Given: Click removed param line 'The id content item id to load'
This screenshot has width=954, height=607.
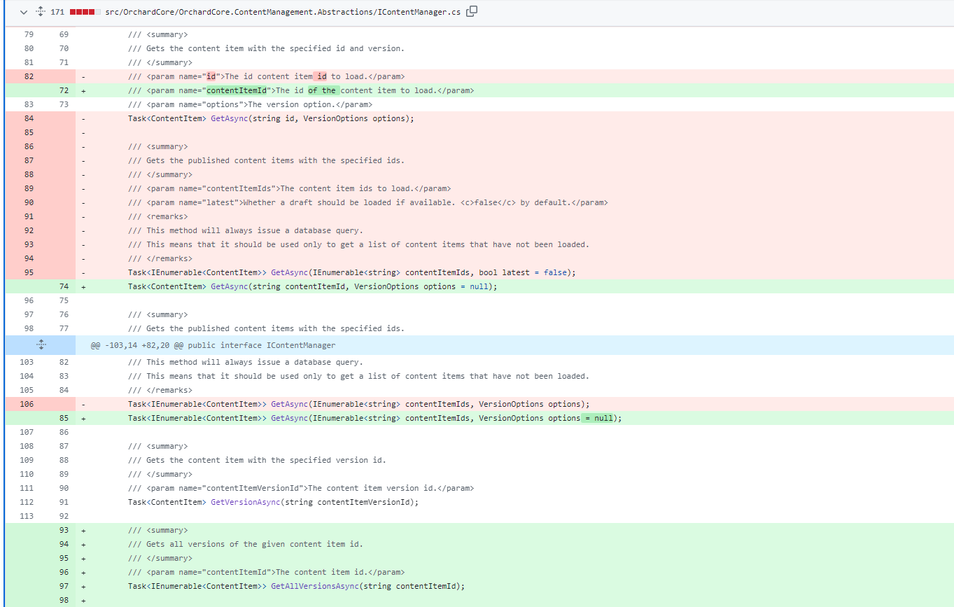Looking at the screenshot, I should 266,76.
